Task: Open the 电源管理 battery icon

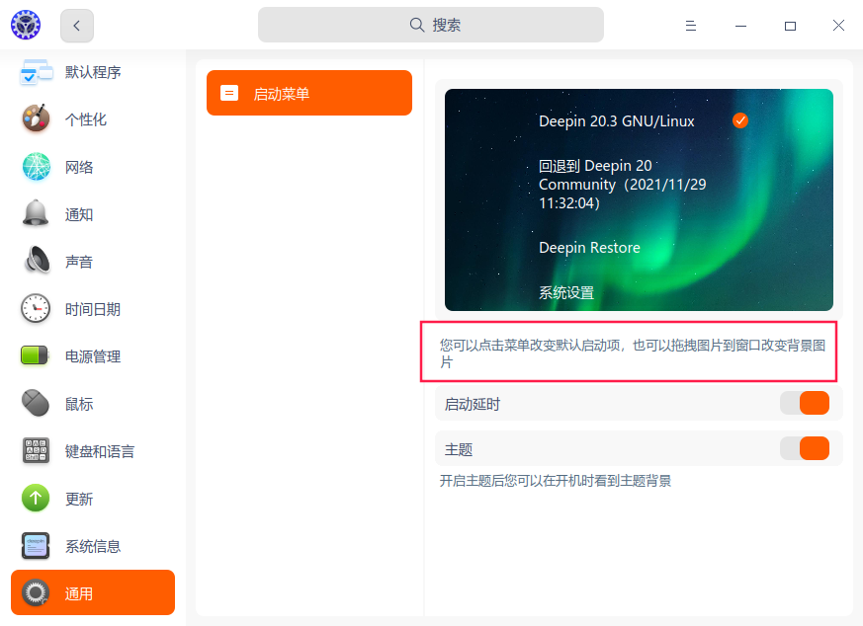Action: click(x=35, y=355)
